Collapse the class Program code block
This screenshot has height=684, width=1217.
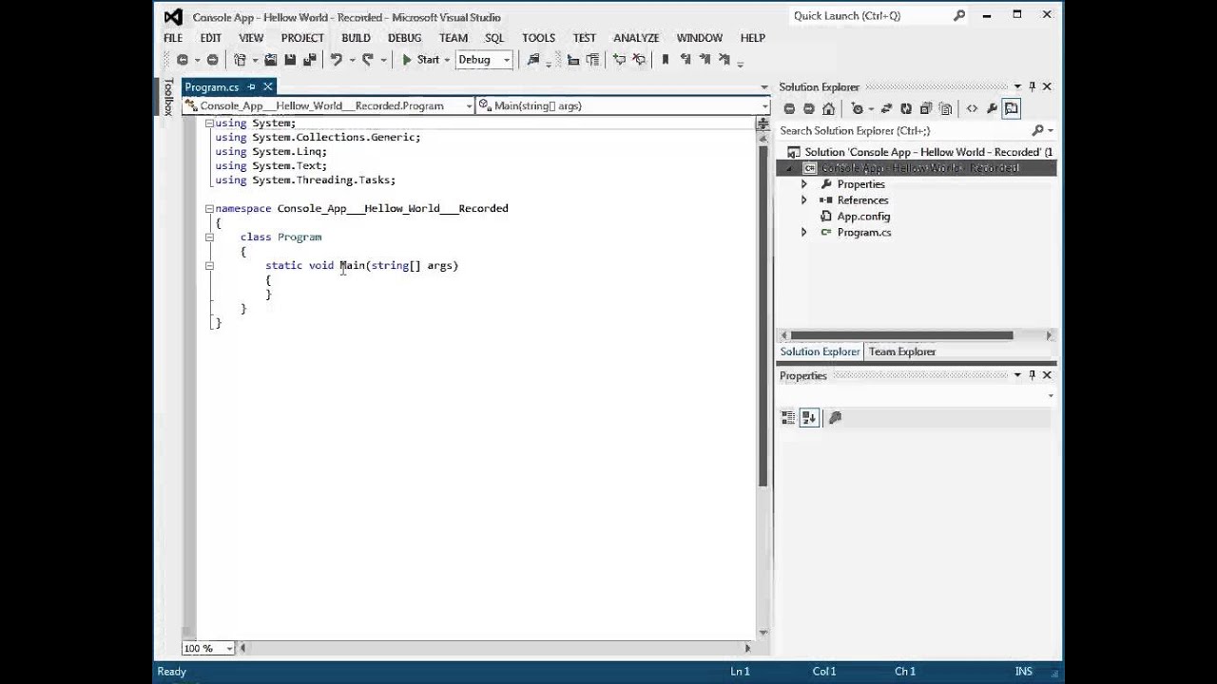pos(209,237)
